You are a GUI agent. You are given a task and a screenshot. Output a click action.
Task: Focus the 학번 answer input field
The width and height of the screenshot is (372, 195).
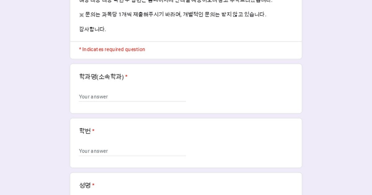132,151
